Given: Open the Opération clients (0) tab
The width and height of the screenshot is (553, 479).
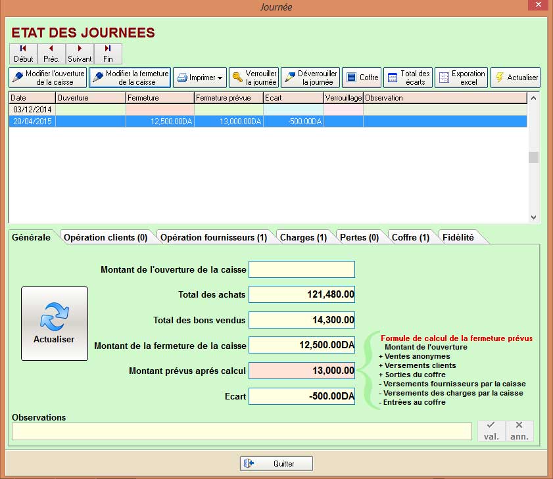Looking at the screenshot, I should click(x=105, y=238).
